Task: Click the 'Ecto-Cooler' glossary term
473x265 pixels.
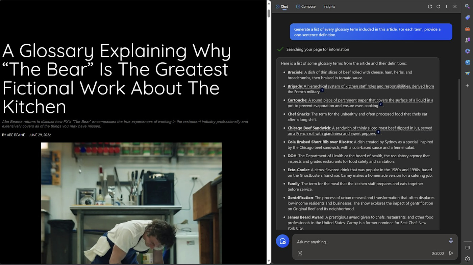Action: tap(298, 170)
